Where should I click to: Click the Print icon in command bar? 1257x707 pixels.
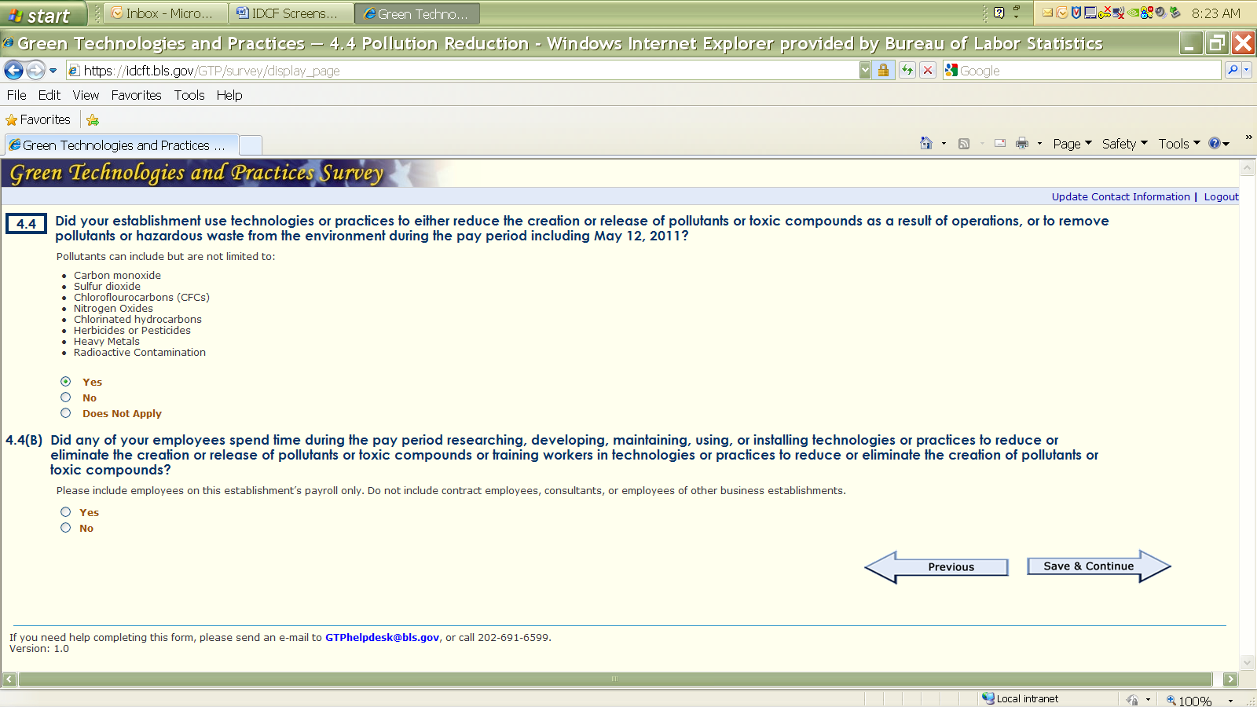[1021, 144]
